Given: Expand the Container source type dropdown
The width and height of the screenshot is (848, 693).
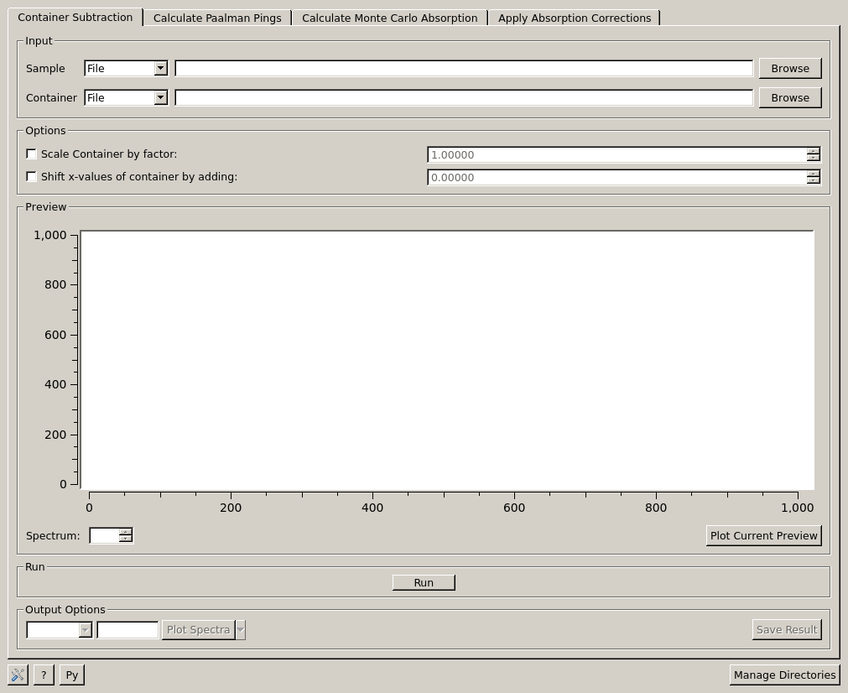Looking at the screenshot, I should pos(126,98).
